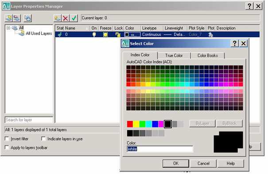The height and width of the screenshot is (174, 268).
Task: Open Help in Select Color dialog
Action: [231, 163]
